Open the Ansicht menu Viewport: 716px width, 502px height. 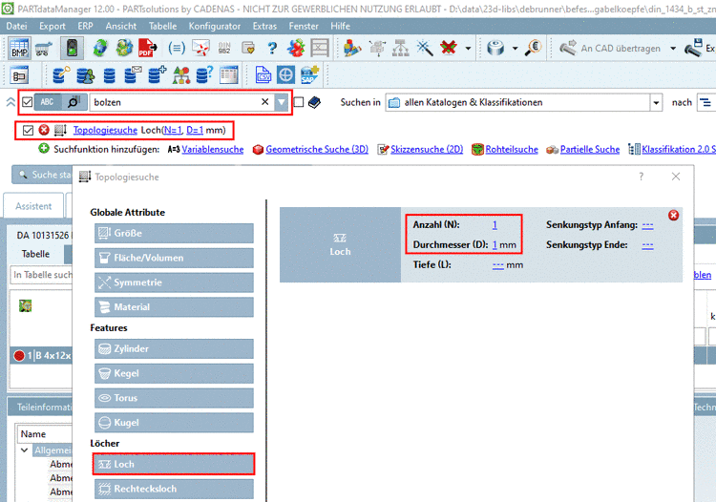click(x=120, y=26)
